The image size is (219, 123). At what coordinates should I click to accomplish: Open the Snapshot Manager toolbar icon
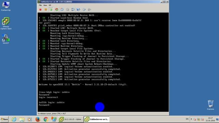[x=73, y=10]
